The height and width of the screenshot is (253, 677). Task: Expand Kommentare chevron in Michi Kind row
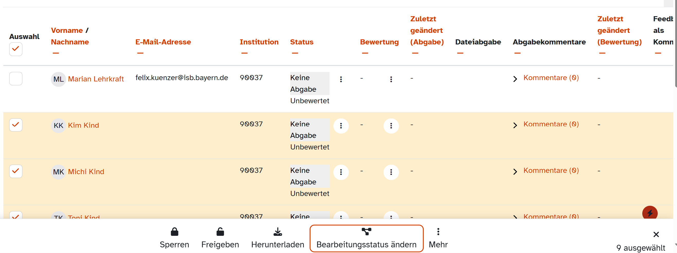[x=515, y=171]
